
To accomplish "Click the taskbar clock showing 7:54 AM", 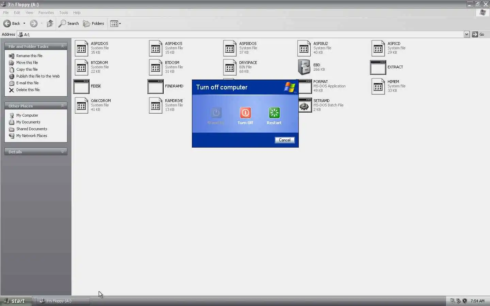I will 477,301.
